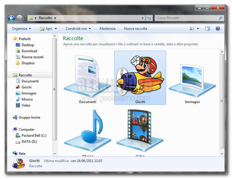Expand the Apri dropdown arrow

(x=56, y=29)
